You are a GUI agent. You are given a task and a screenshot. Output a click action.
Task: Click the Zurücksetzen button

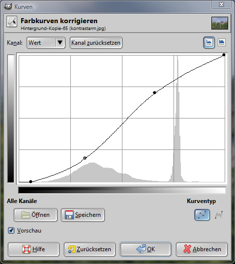click(89, 249)
